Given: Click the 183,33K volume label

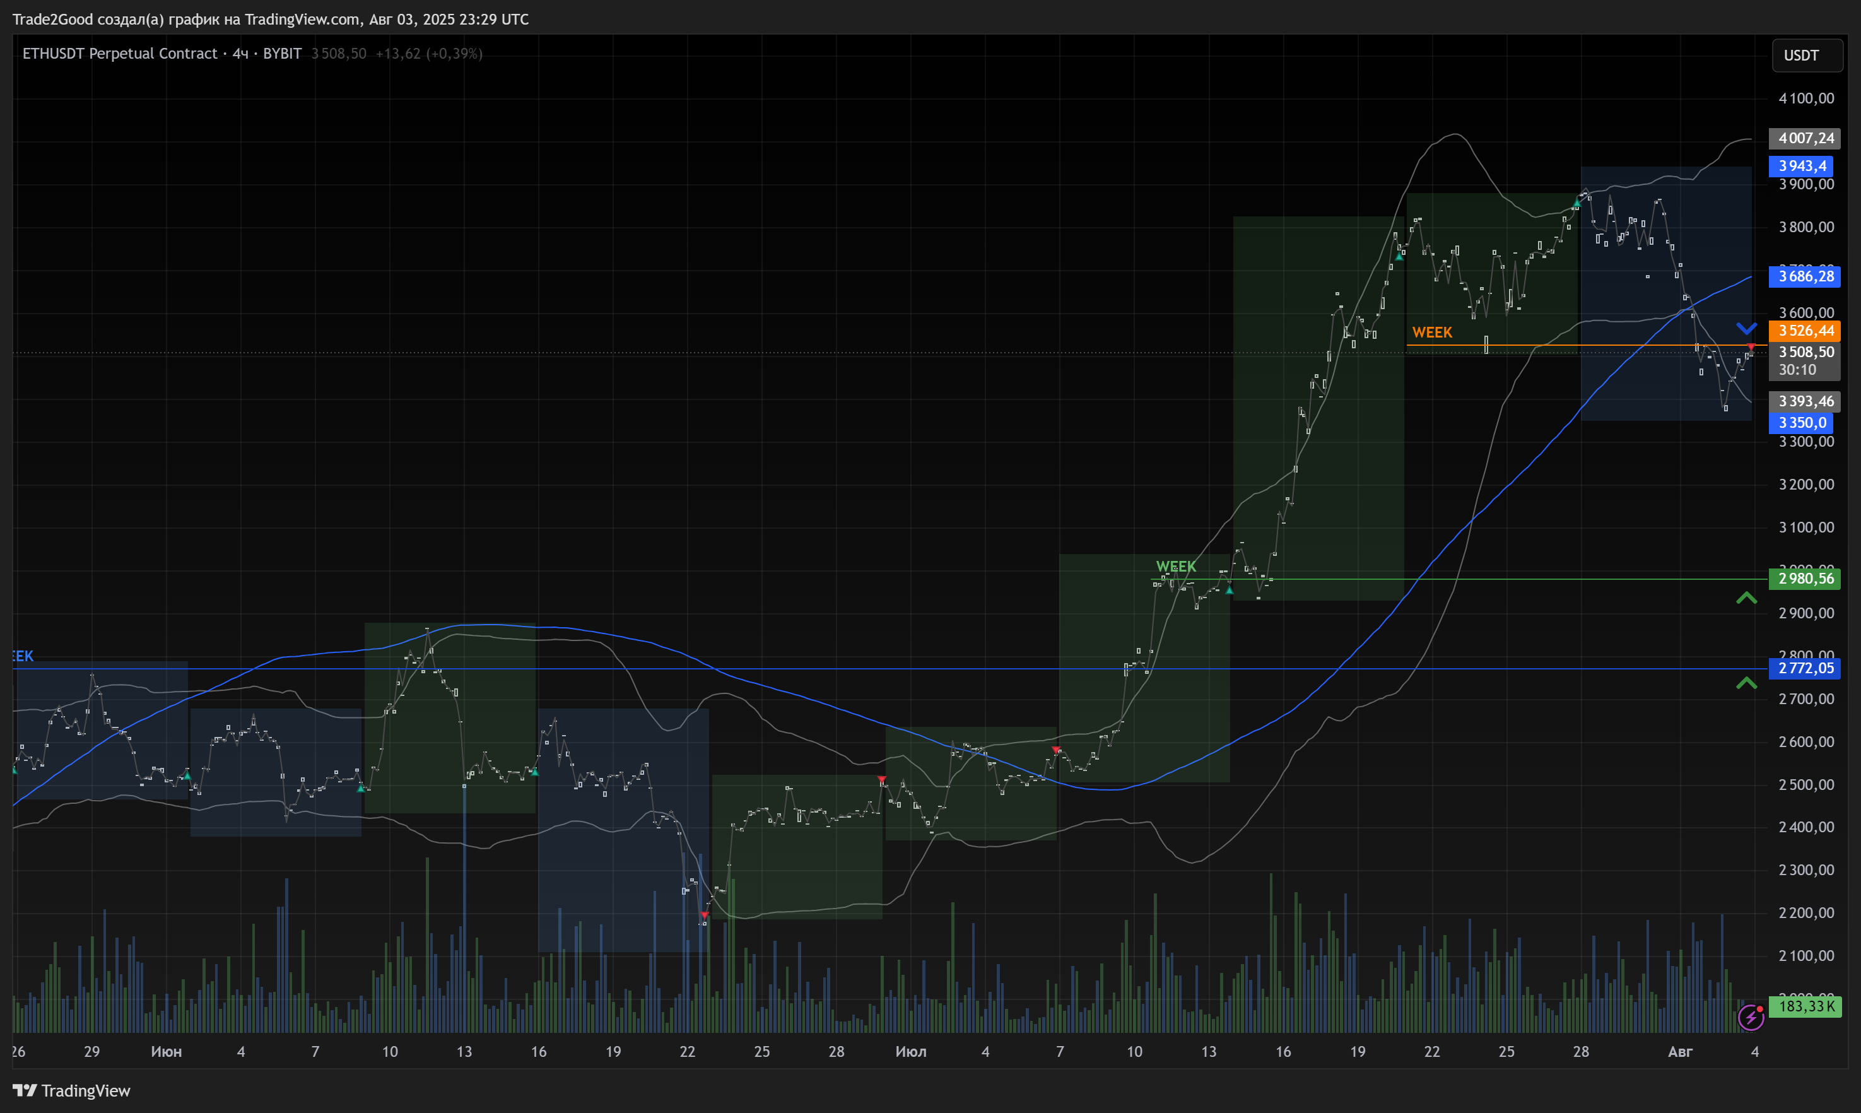Looking at the screenshot, I should point(1805,1006).
